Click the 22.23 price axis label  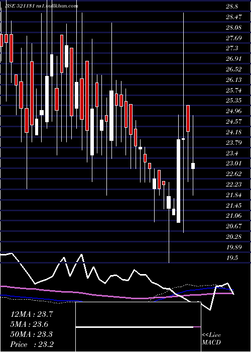(233, 185)
